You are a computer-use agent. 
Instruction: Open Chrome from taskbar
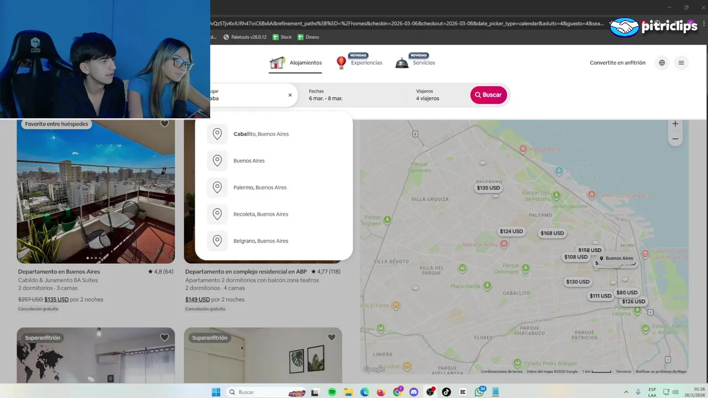(398, 392)
